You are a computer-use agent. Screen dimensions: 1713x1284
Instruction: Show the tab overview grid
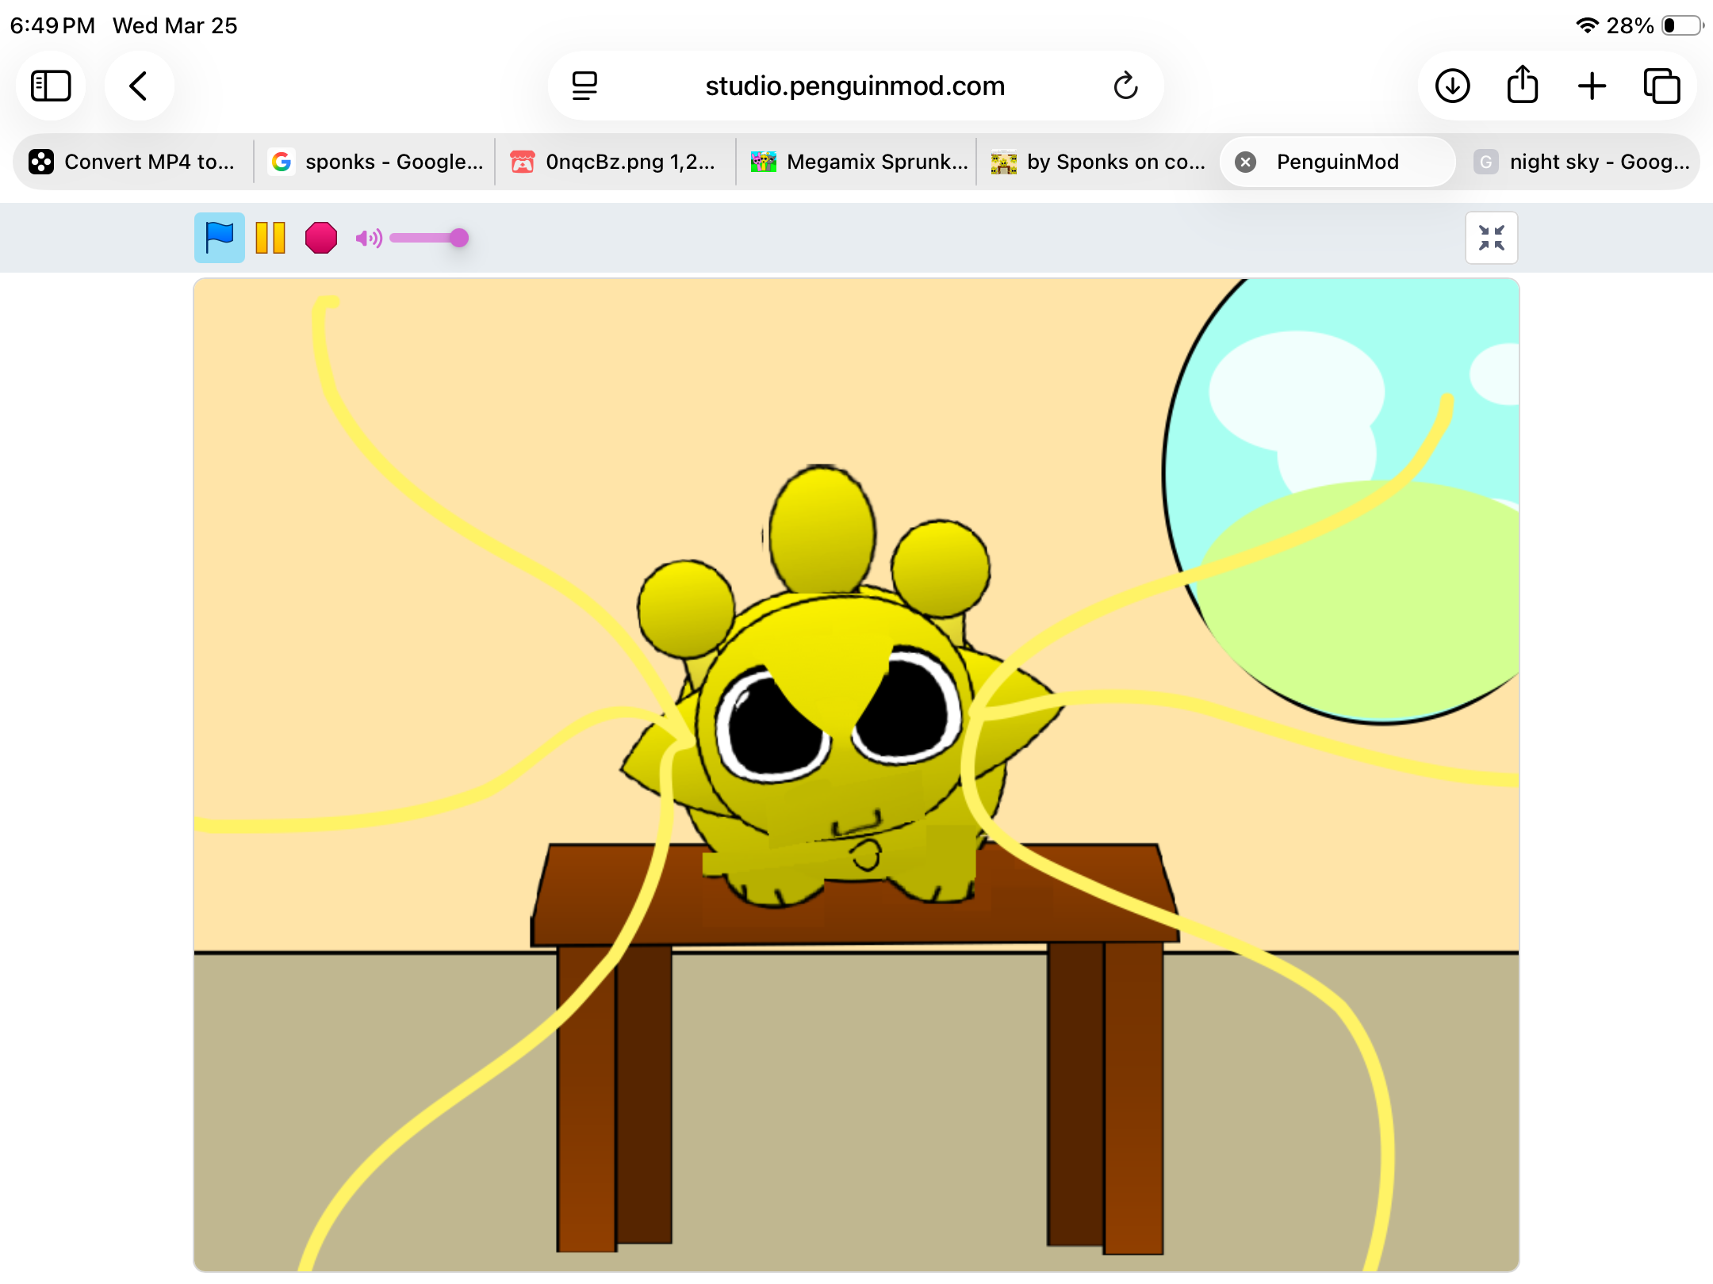click(1661, 86)
